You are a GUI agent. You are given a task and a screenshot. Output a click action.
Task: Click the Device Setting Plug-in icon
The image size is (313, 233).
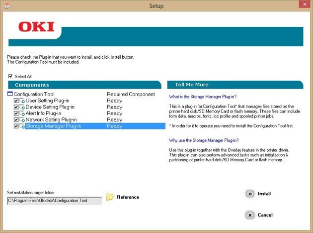pos(22,107)
